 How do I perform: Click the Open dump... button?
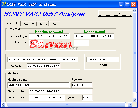click(115, 13)
